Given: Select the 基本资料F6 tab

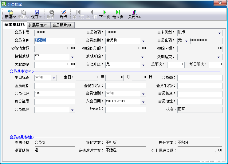Looking at the screenshot, I should pos(15,25).
